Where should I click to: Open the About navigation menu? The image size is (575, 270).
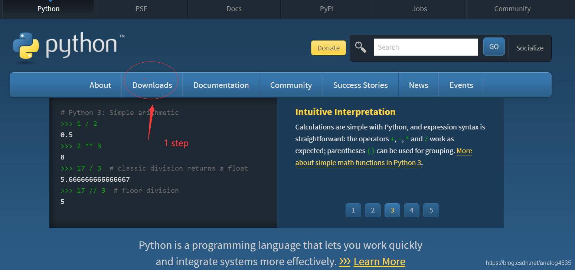coord(100,85)
